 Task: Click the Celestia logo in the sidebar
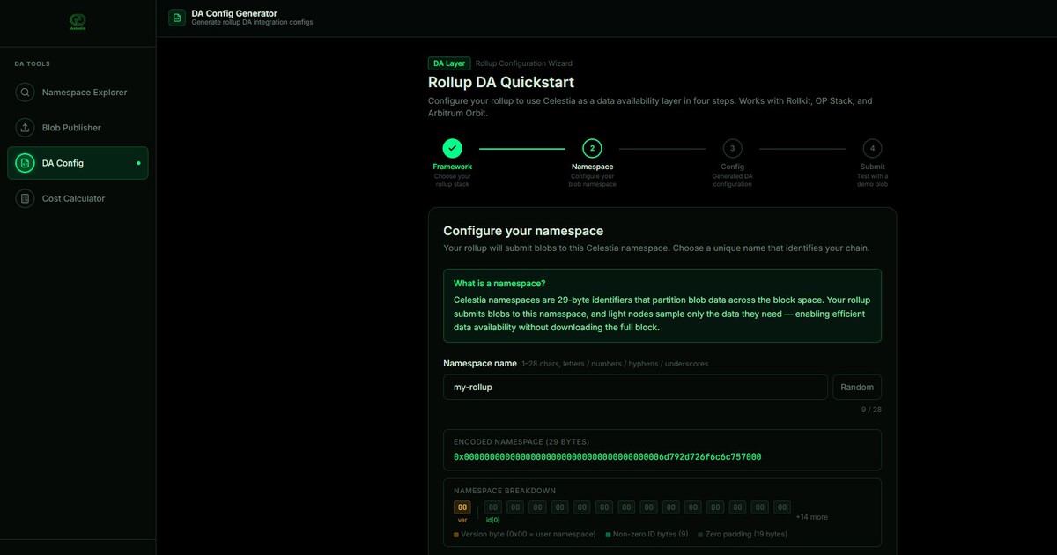[78, 21]
